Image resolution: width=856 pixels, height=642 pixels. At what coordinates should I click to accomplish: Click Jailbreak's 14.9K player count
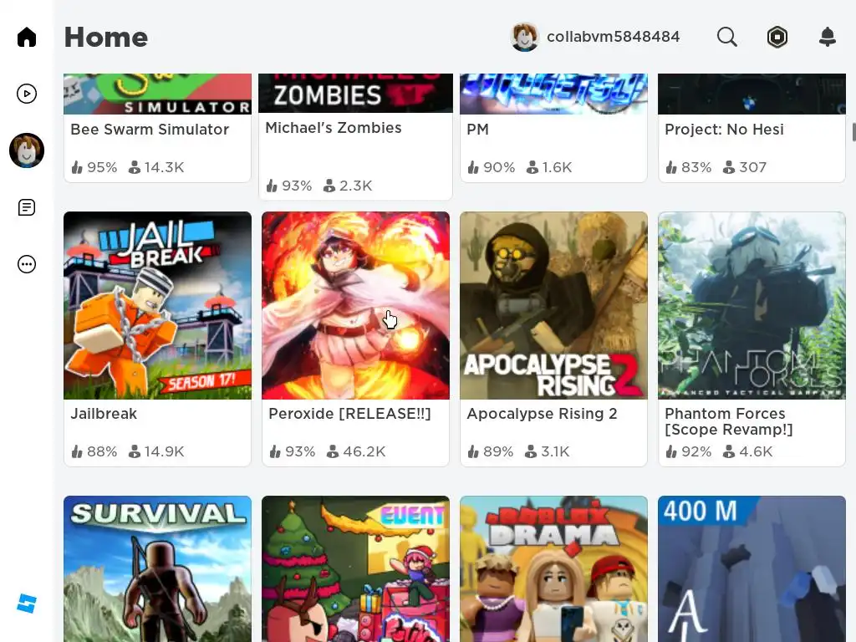pos(156,451)
